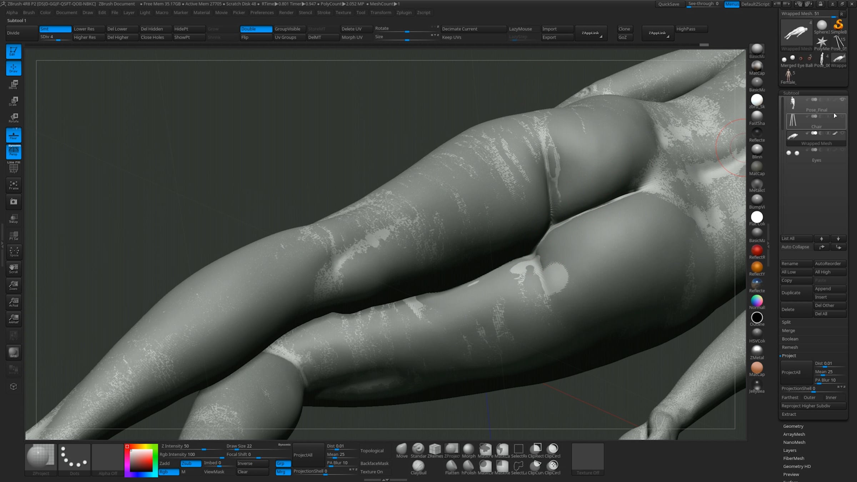Open the Zplugin menu
The image size is (857, 482).
404,12
